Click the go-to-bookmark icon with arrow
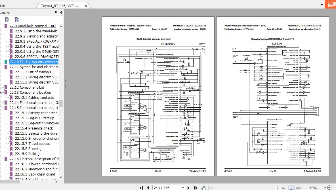The height and width of the screenshot is (190, 336). 17,19
